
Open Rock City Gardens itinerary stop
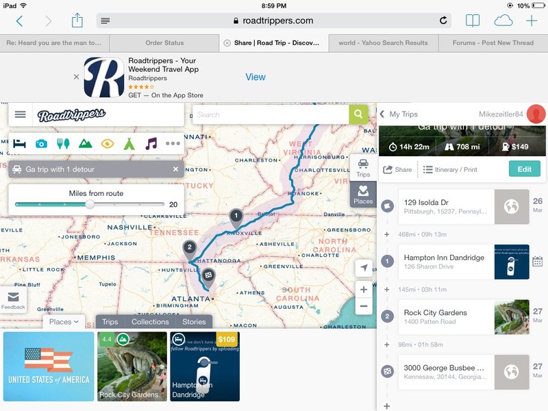(x=464, y=317)
